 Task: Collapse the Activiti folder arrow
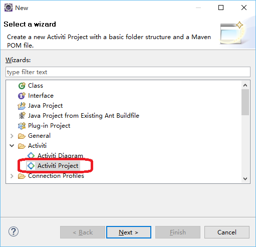[x=12, y=146]
